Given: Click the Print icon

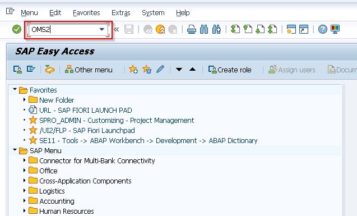Looking at the screenshot, I should [x=192, y=29].
